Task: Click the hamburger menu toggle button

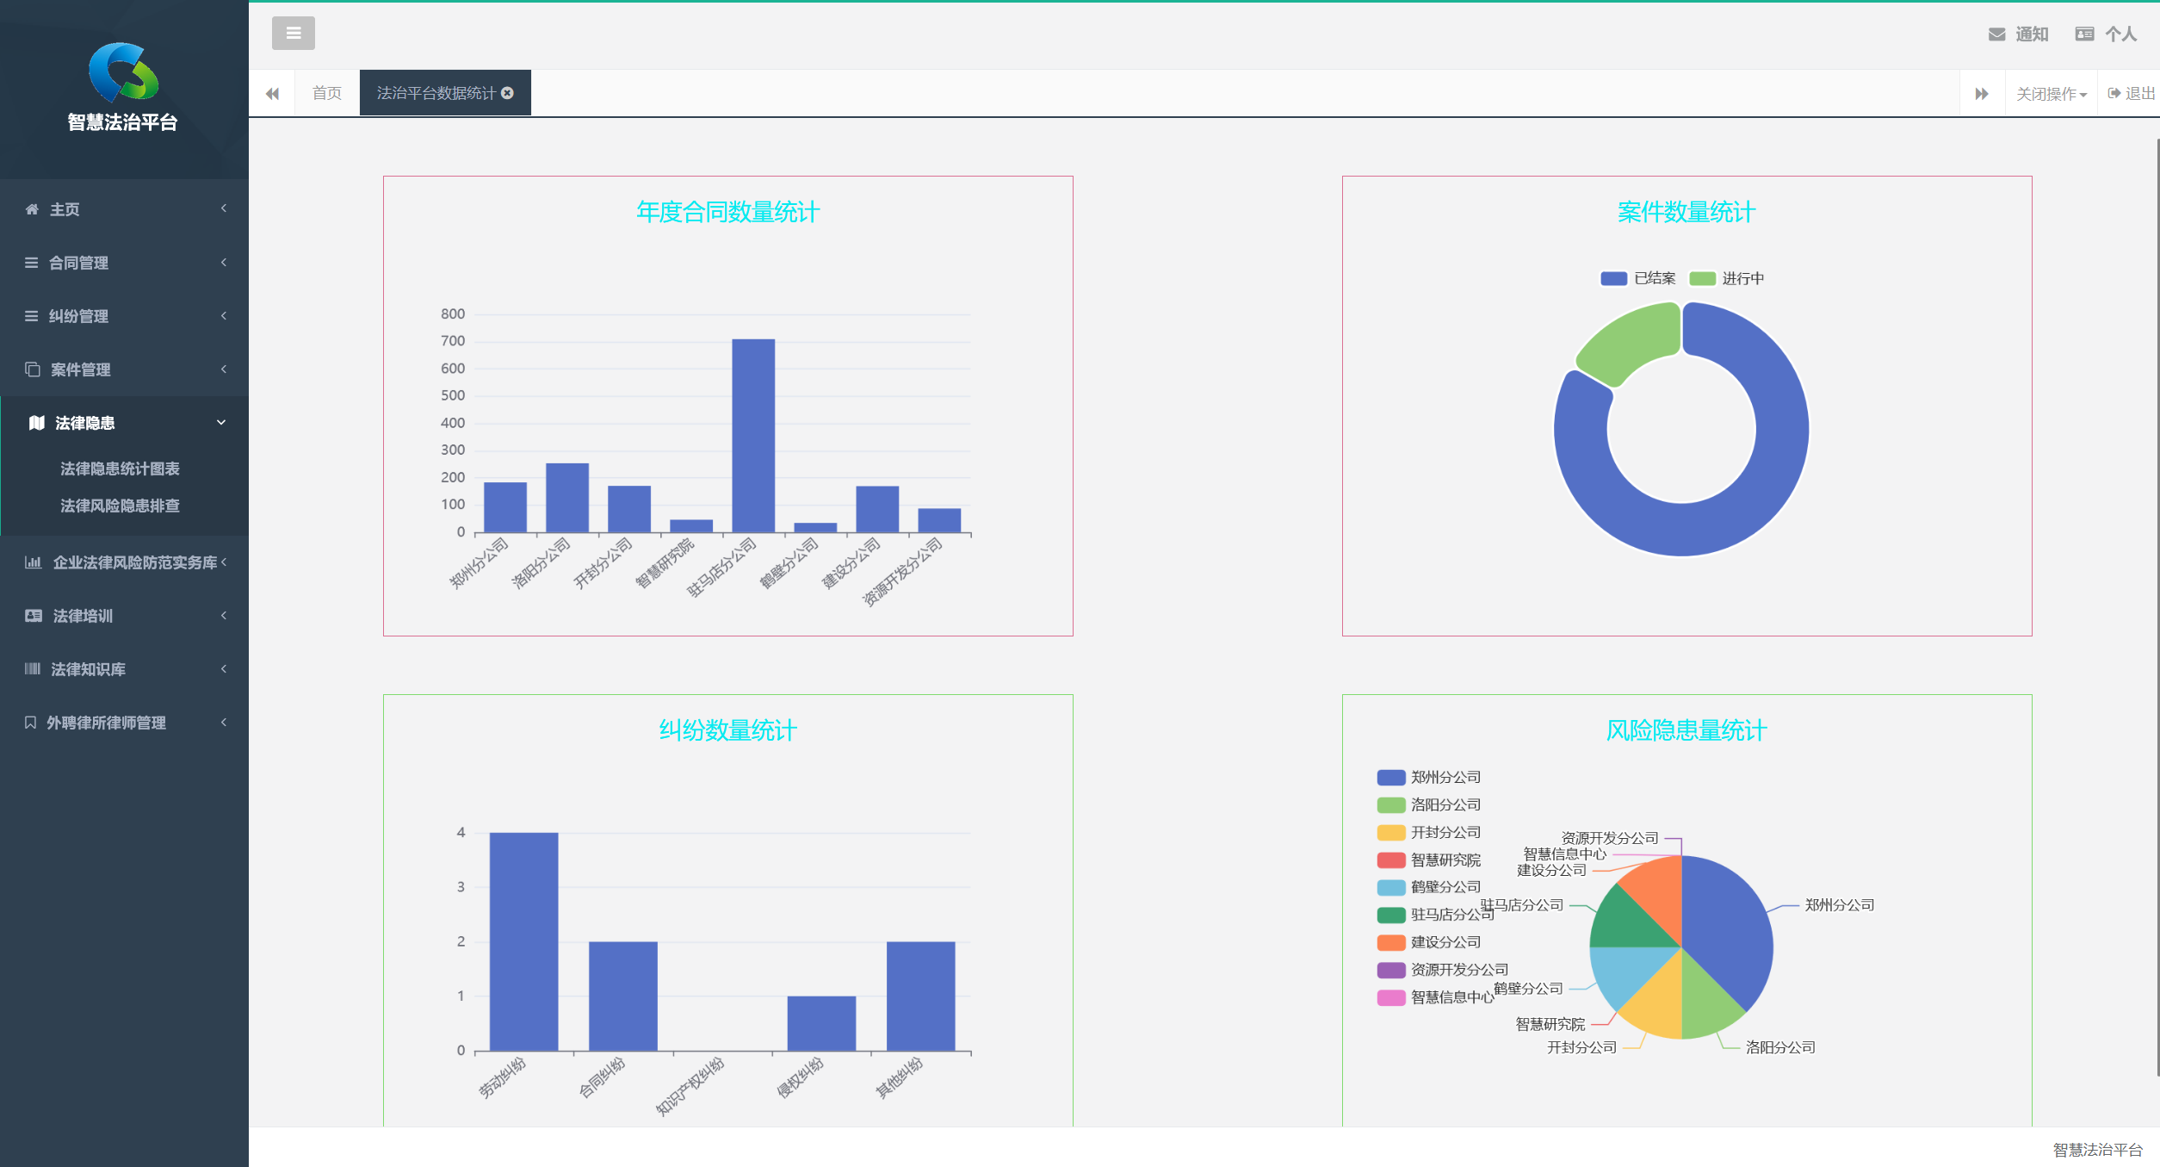Action: coord(293,34)
